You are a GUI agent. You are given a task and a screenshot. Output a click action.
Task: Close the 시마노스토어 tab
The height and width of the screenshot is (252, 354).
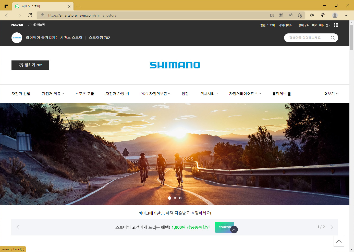(x=69, y=6)
